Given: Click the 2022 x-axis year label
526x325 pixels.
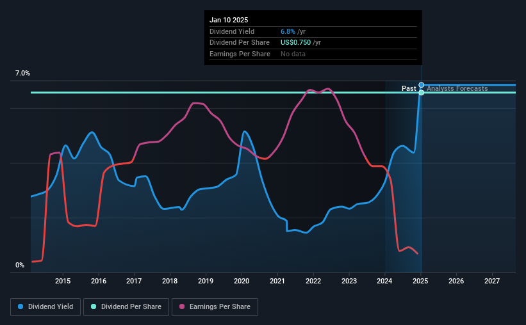Looking at the screenshot, I should (x=313, y=281).
